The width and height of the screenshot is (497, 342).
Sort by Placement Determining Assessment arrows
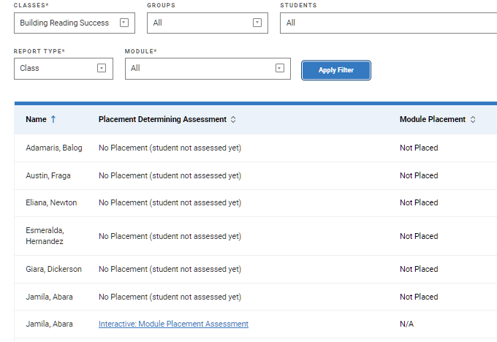pyautogui.click(x=233, y=120)
